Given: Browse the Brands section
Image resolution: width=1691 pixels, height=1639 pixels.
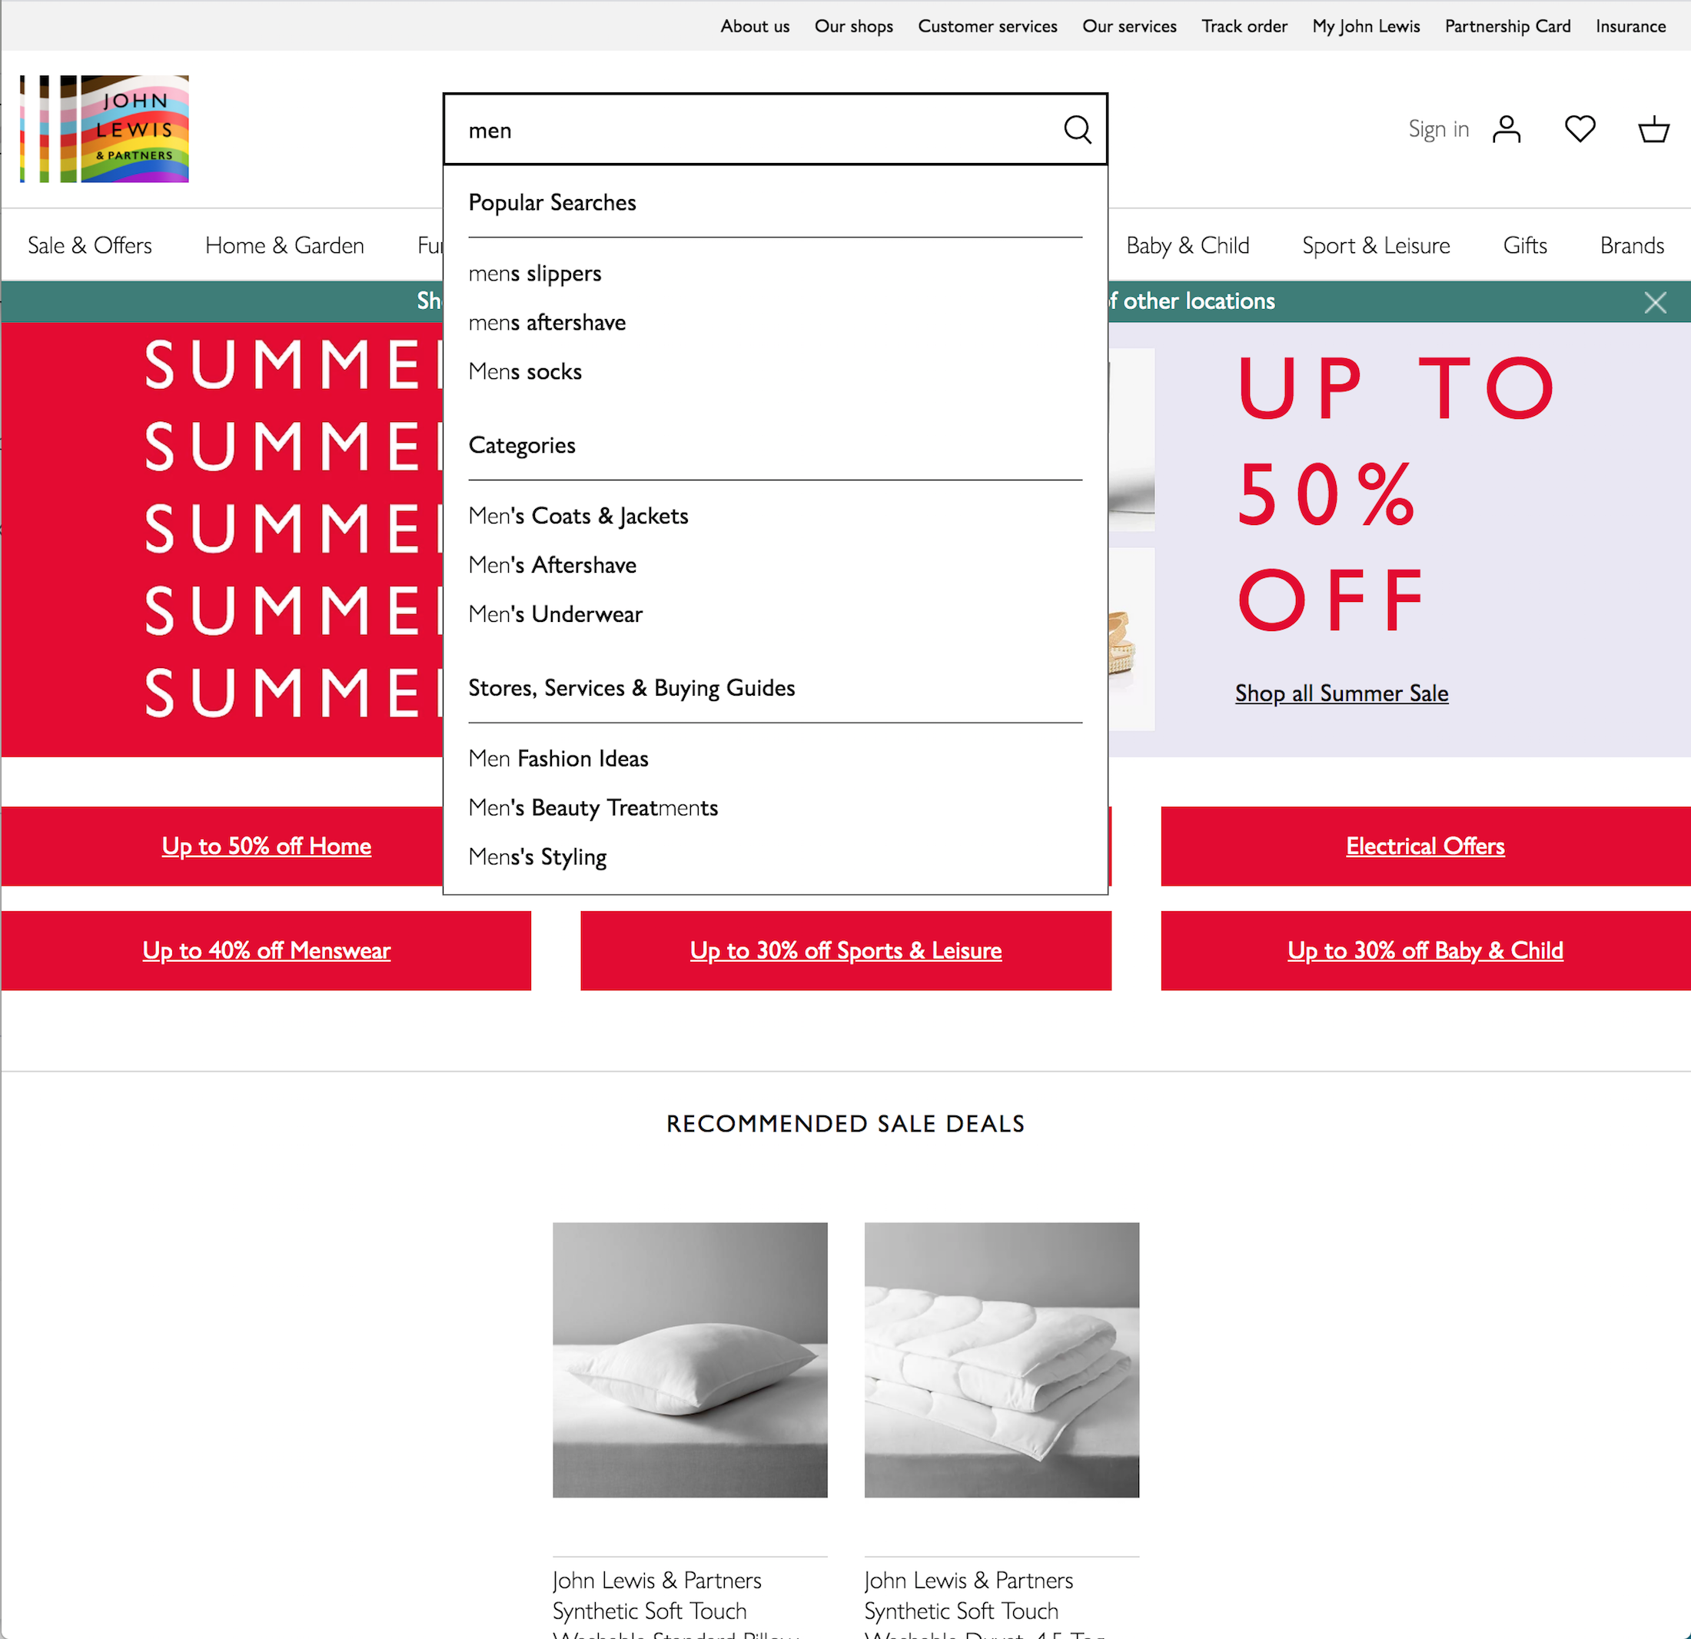Looking at the screenshot, I should point(1632,245).
